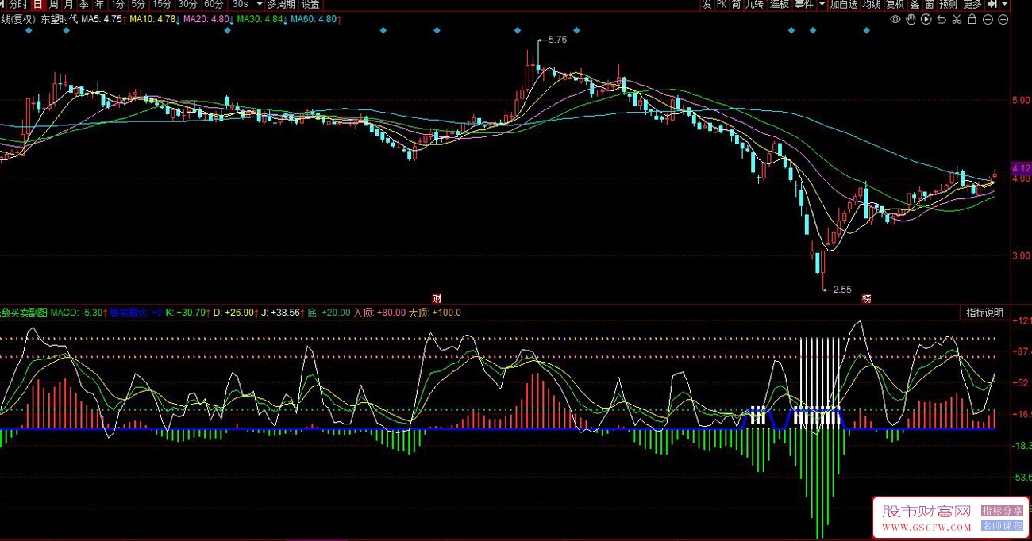Click the 复权 price adjustment button
The width and height of the screenshot is (1032, 541).
(x=895, y=4)
